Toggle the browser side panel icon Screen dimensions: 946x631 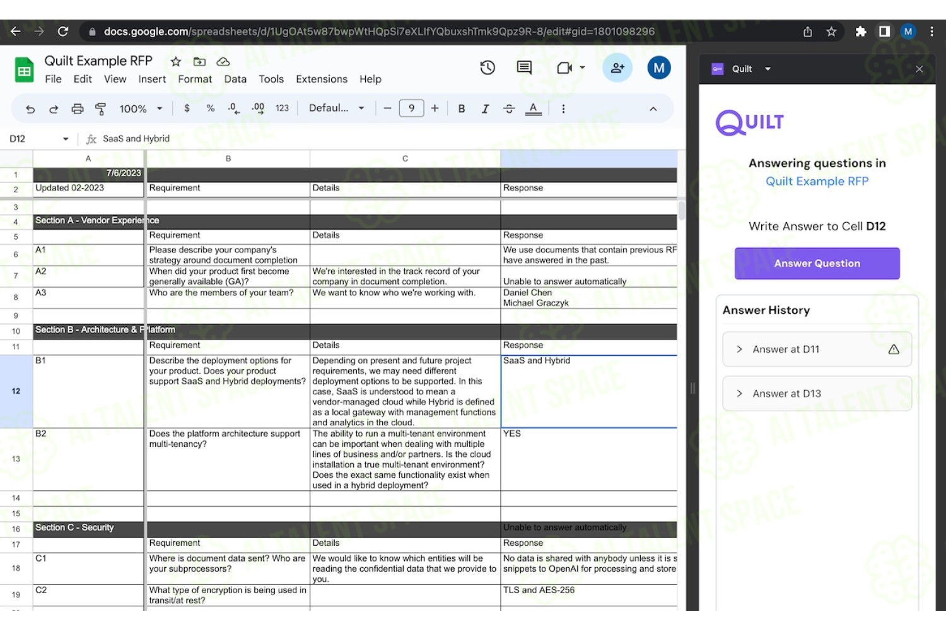(x=885, y=32)
